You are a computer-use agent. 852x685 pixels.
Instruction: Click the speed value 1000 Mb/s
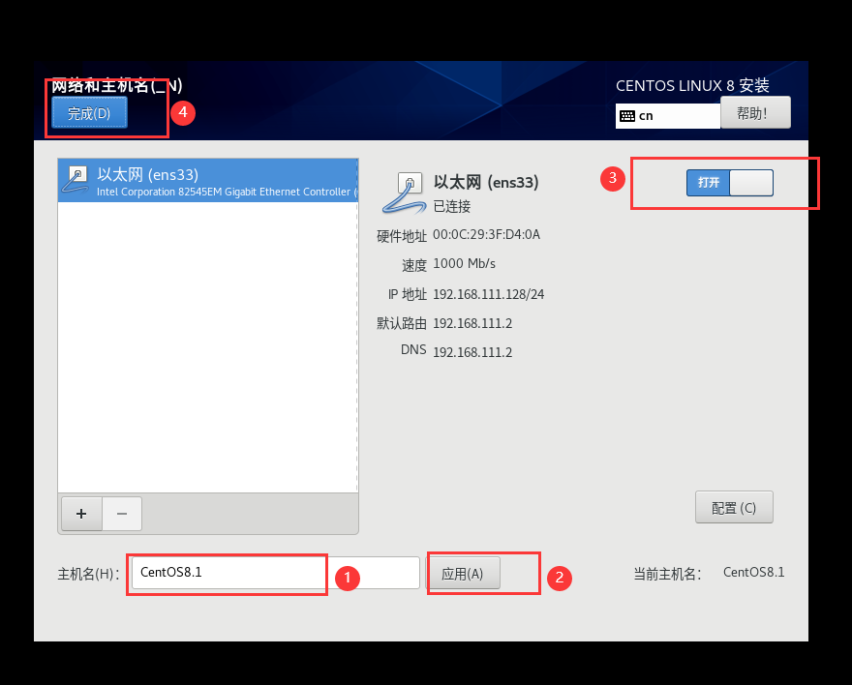(x=464, y=264)
